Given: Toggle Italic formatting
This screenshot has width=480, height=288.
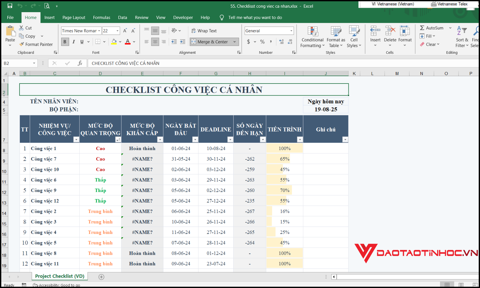Looking at the screenshot, I should coord(74,42).
